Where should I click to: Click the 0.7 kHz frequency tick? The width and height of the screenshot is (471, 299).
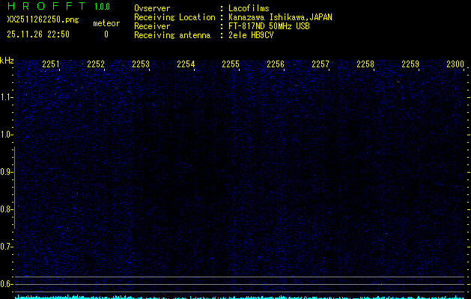click(x=7, y=247)
